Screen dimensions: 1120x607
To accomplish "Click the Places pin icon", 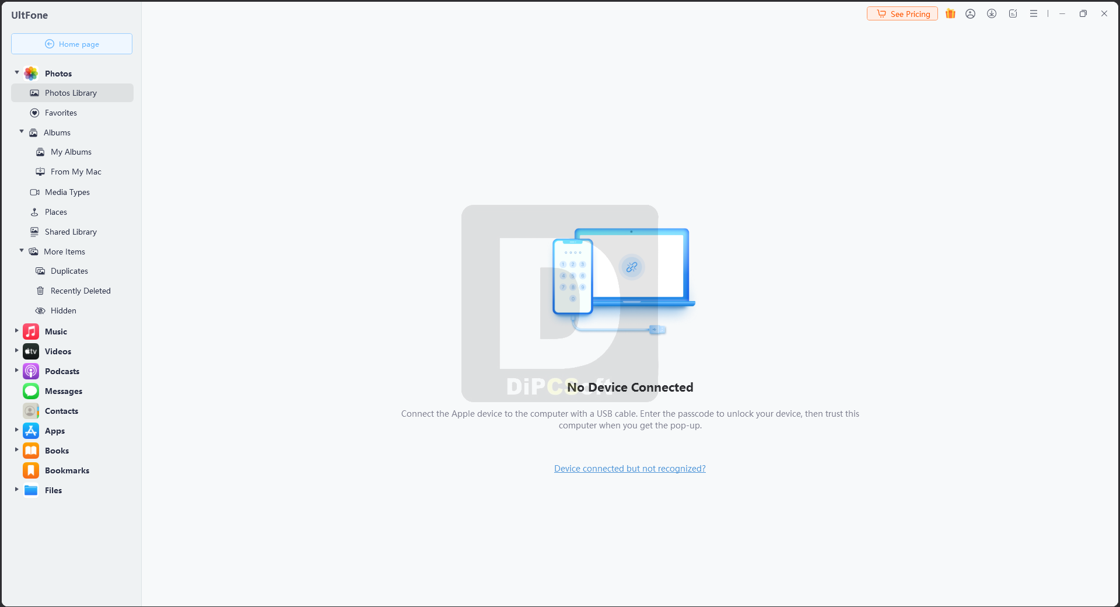I will 34,212.
